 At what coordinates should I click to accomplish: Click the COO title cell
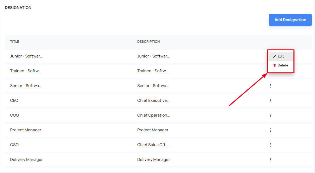pos(14,115)
